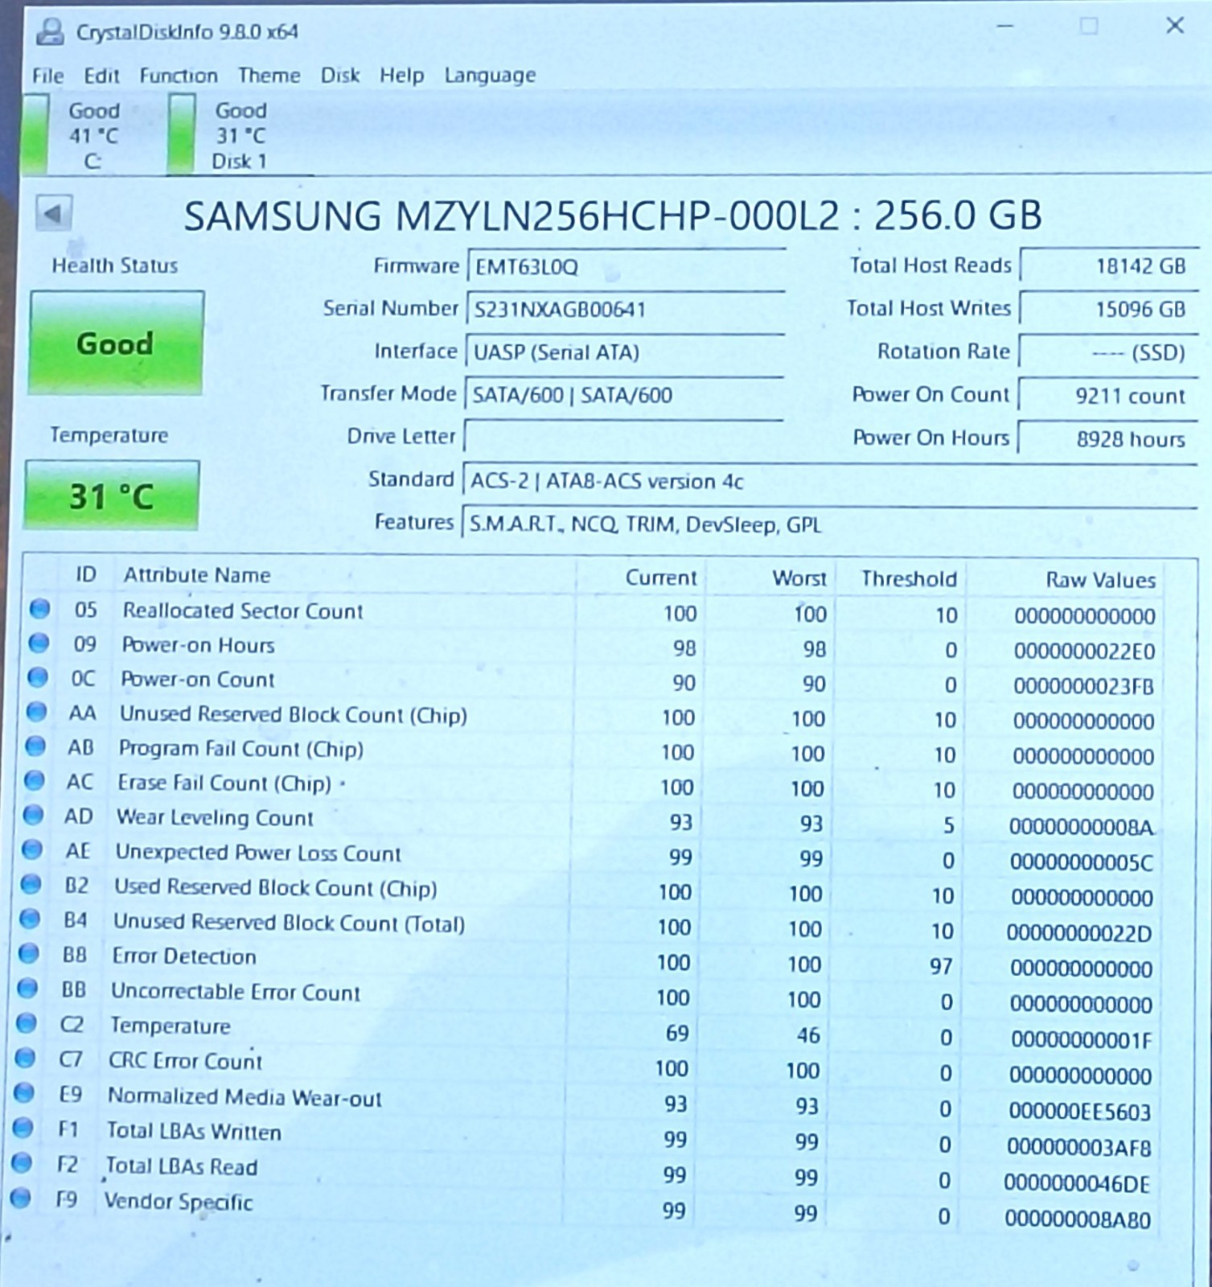Click the status dot for CRC Error Count
This screenshot has height=1287, width=1212.
[x=26, y=1058]
